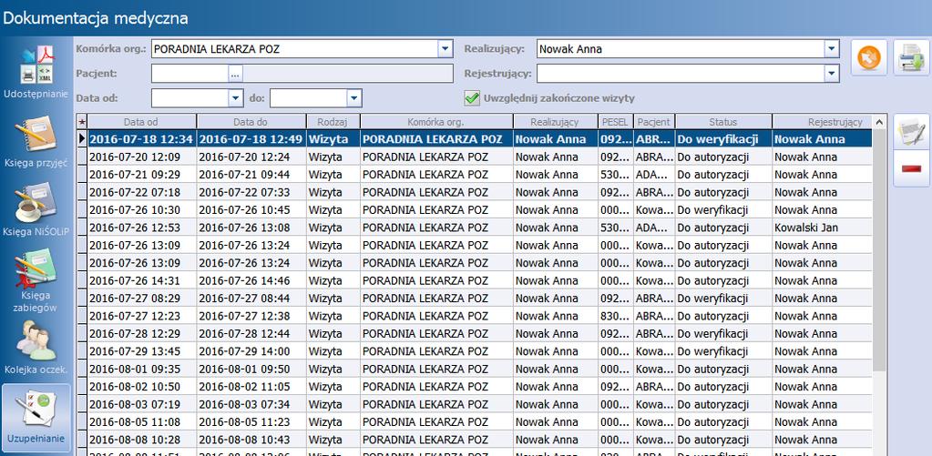Click the vertical scrollbar thumb
The image size is (932, 456).
880,249
